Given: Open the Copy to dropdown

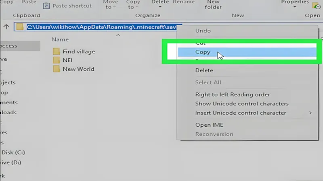Looking at the screenshot, I should pyautogui.click(x=133, y=5).
